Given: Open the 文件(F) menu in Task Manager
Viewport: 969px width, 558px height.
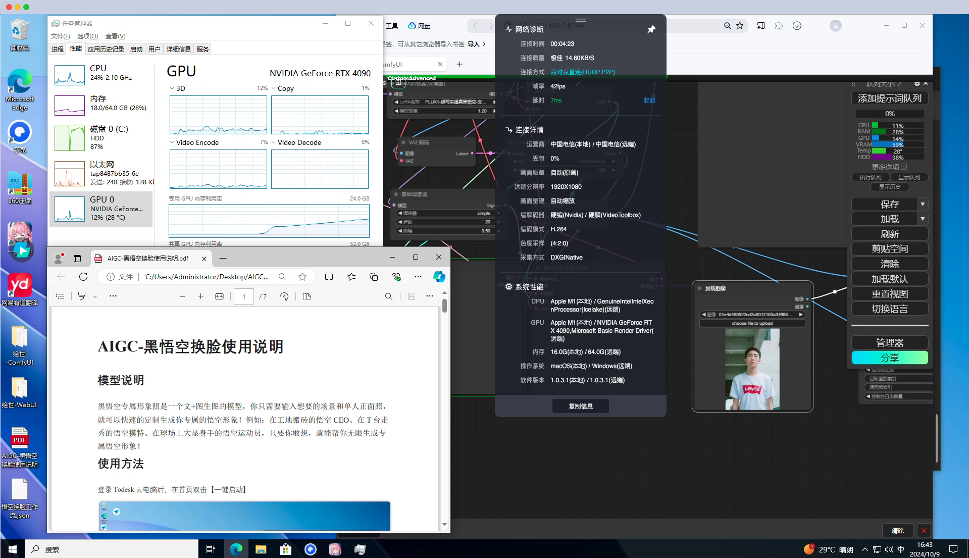Looking at the screenshot, I should point(61,36).
